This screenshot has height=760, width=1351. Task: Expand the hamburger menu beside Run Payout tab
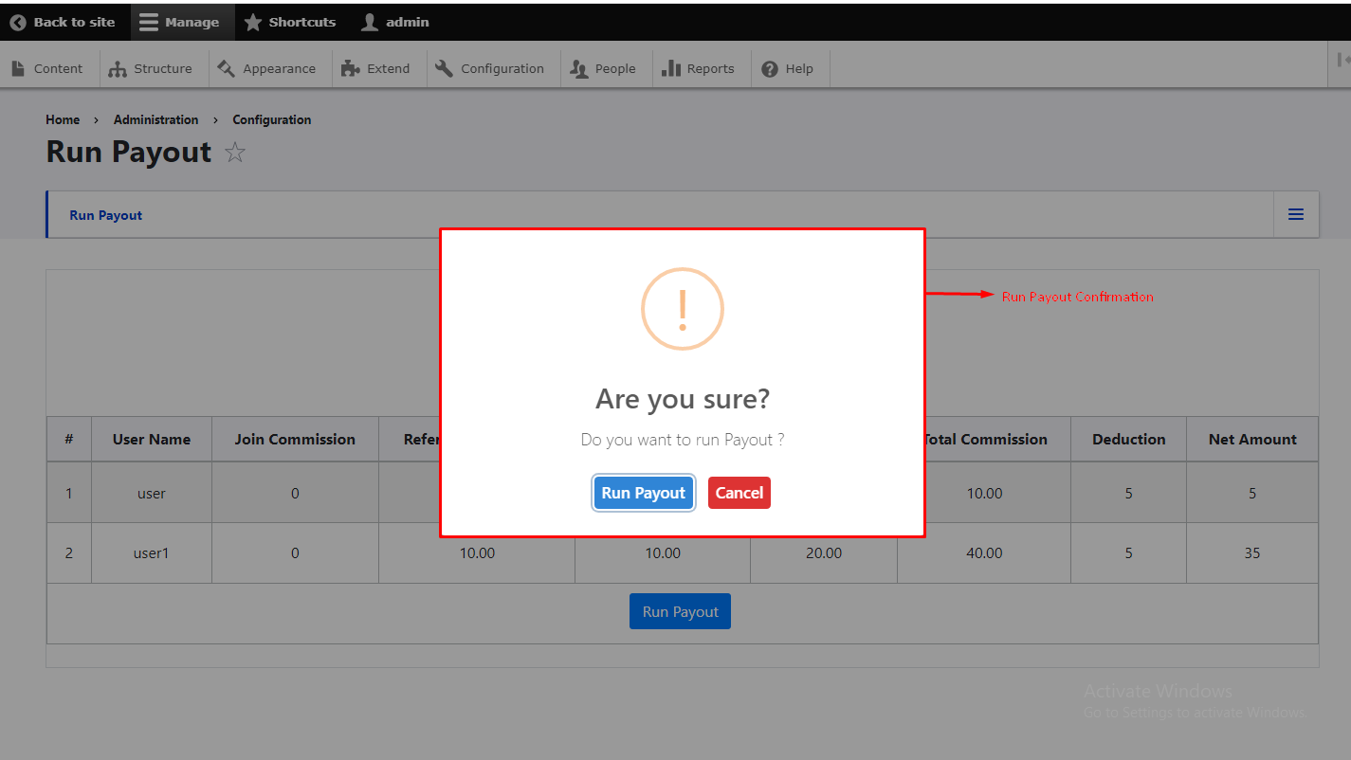coord(1295,215)
